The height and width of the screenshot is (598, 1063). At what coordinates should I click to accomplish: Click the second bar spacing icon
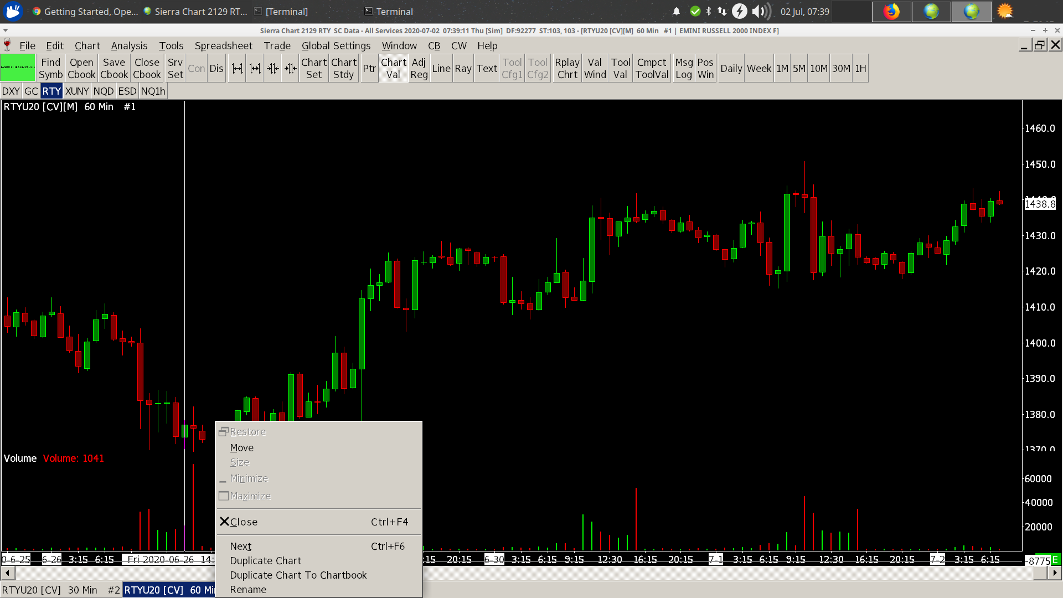pos(255,68)
